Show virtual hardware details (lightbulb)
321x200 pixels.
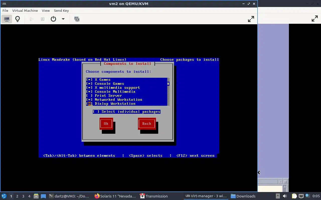click(18, 19)
